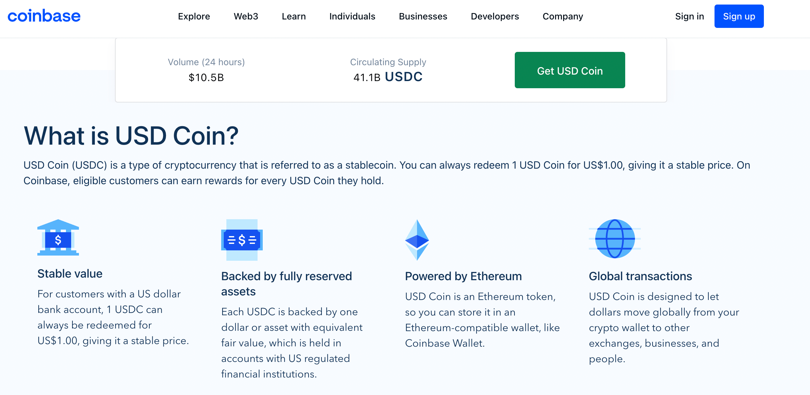This screenshot has height=395, width=810.
Task: Open the Learn menu
Action: pyautogui.click(x=294, y=16)
